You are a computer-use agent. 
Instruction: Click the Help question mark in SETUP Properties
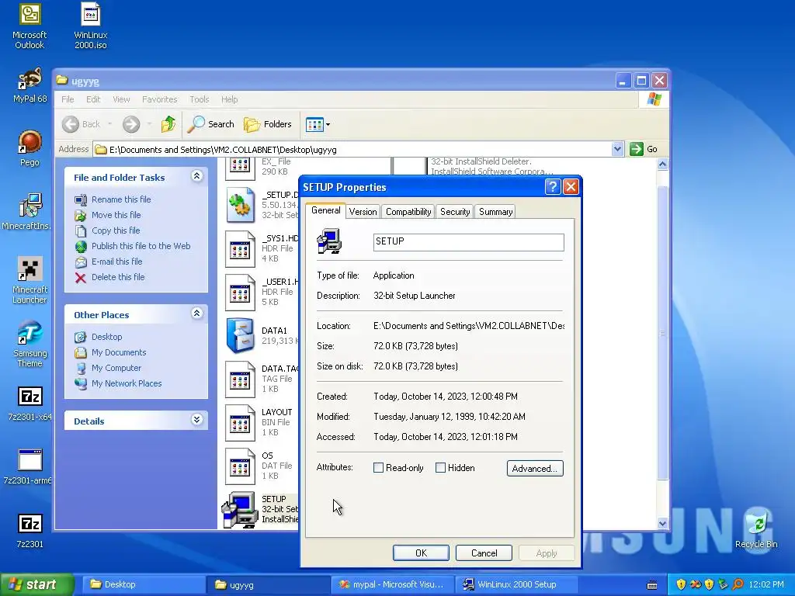click(552, 187)
